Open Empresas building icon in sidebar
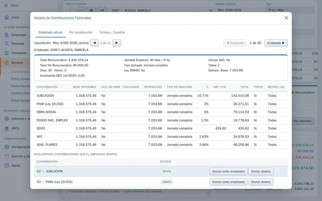 pyautogui.click(x=7, y=35)
